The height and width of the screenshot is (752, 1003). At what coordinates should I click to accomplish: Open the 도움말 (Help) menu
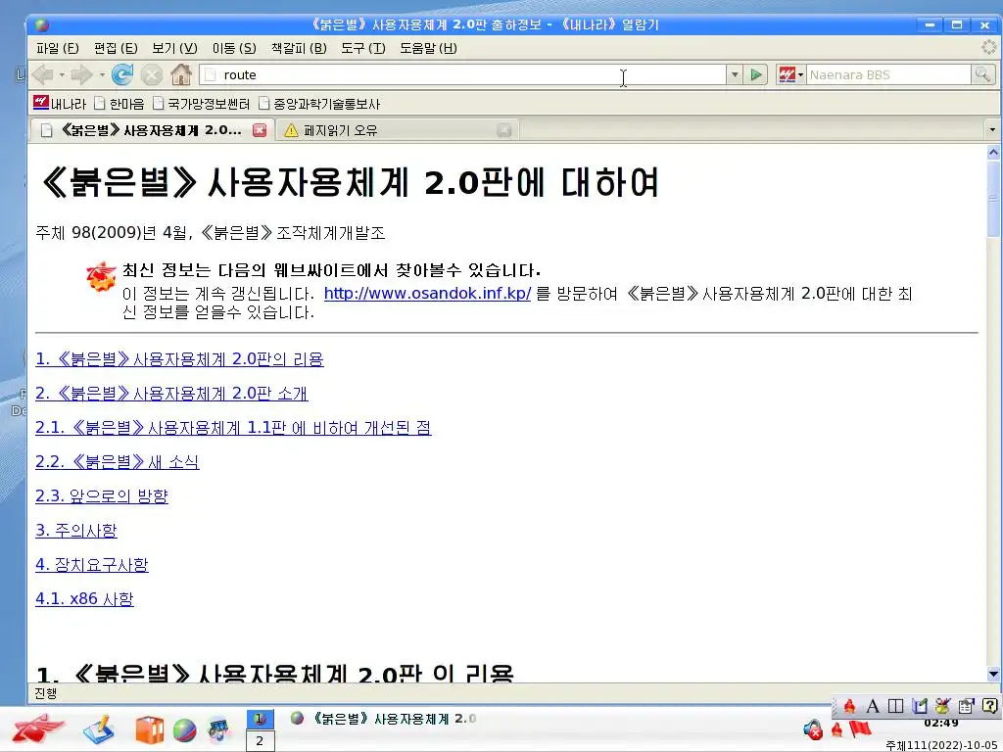(428, 48)
